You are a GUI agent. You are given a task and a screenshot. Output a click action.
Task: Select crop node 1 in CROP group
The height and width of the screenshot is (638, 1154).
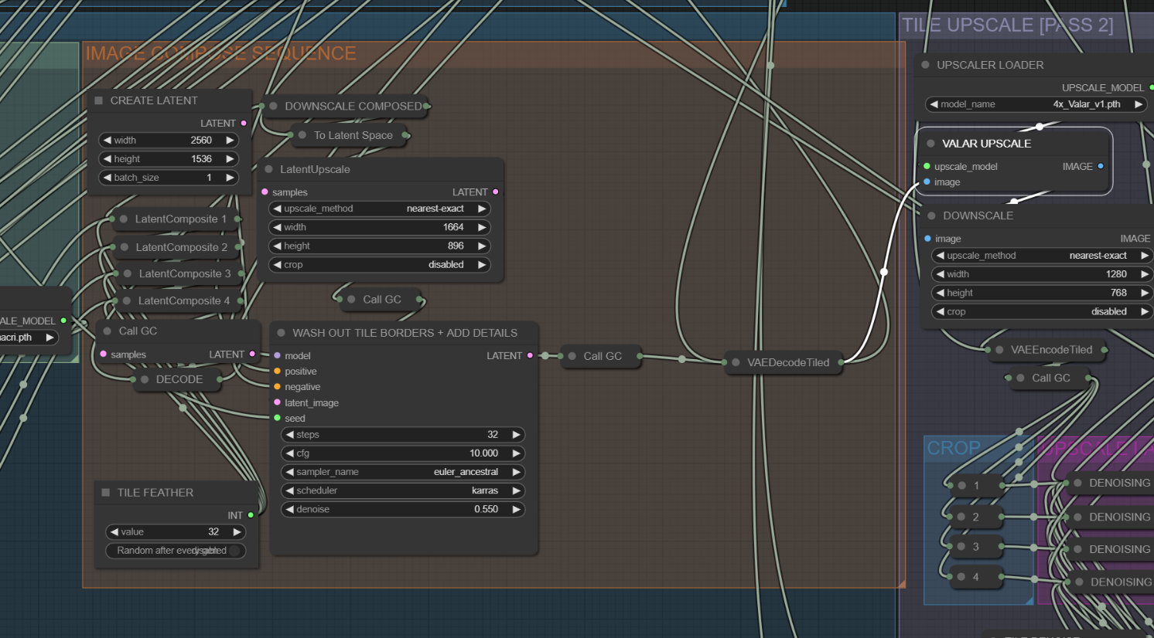click(976, 485)
